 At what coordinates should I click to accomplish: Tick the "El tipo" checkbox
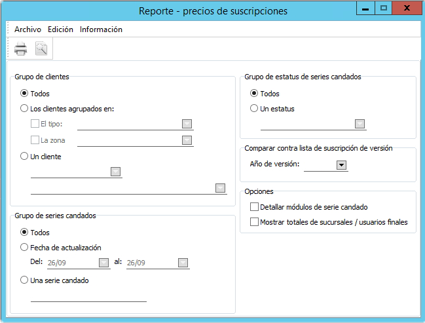(35, 123)
